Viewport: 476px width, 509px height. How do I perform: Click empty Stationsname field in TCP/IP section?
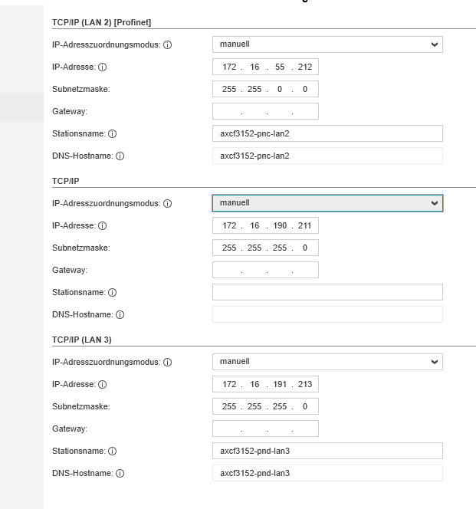[327, 292]
